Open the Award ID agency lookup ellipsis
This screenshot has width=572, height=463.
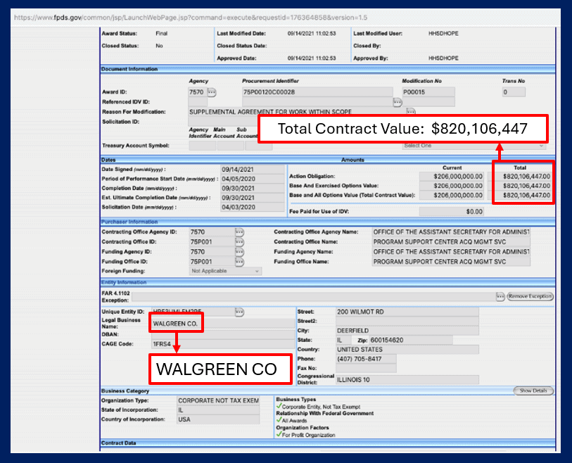(212, 92)
